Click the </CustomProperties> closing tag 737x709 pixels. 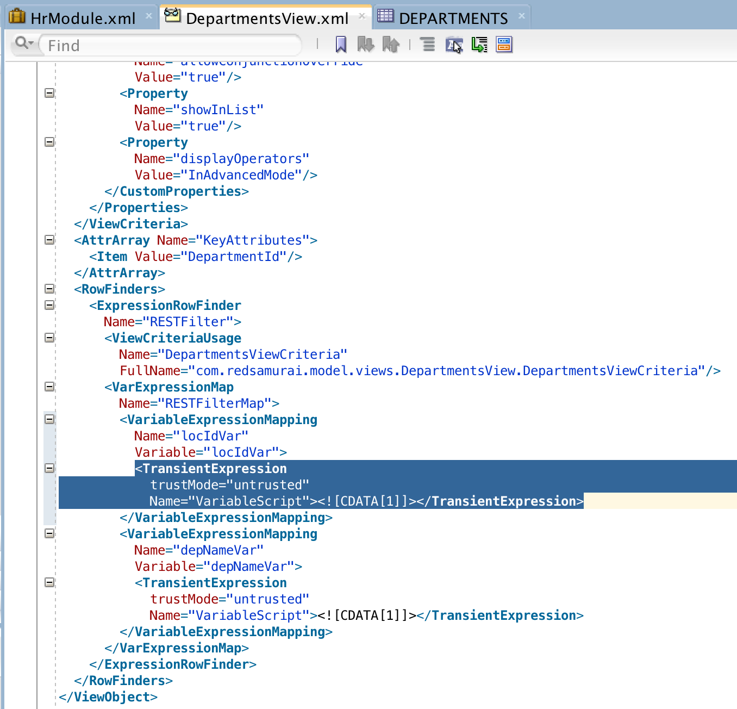pyautogui.click(x=177, y=191)
